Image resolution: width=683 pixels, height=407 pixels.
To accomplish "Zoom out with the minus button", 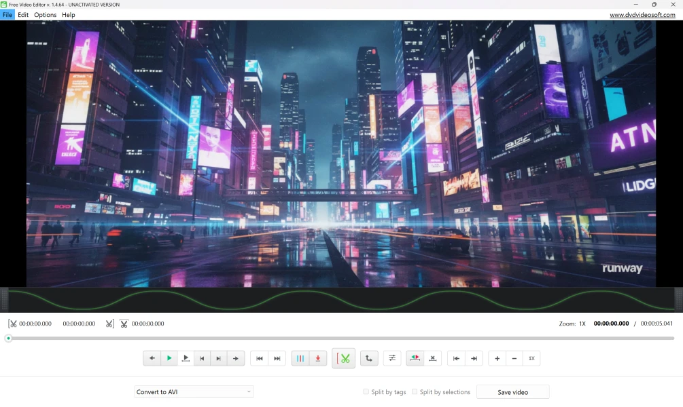I will [514, 358].
